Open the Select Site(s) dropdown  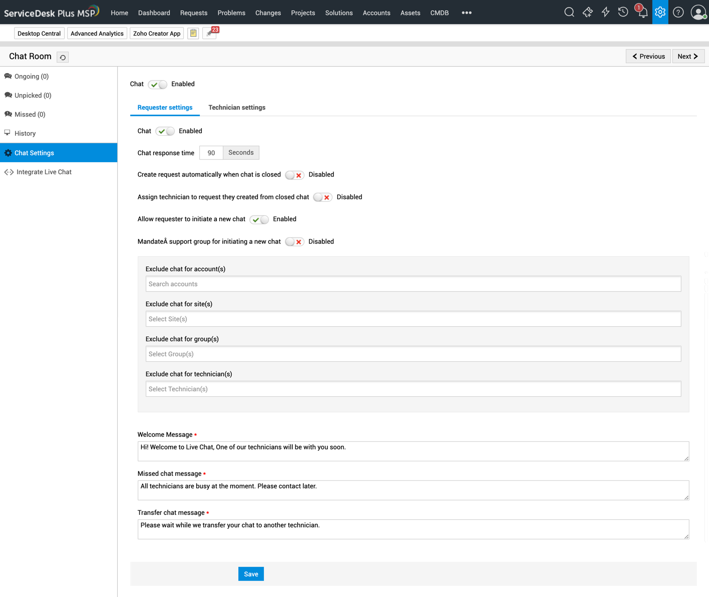[x=413, y=319]
